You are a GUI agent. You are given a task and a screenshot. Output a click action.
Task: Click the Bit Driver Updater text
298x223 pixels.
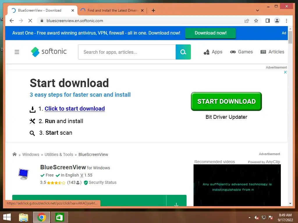[226, 117]
